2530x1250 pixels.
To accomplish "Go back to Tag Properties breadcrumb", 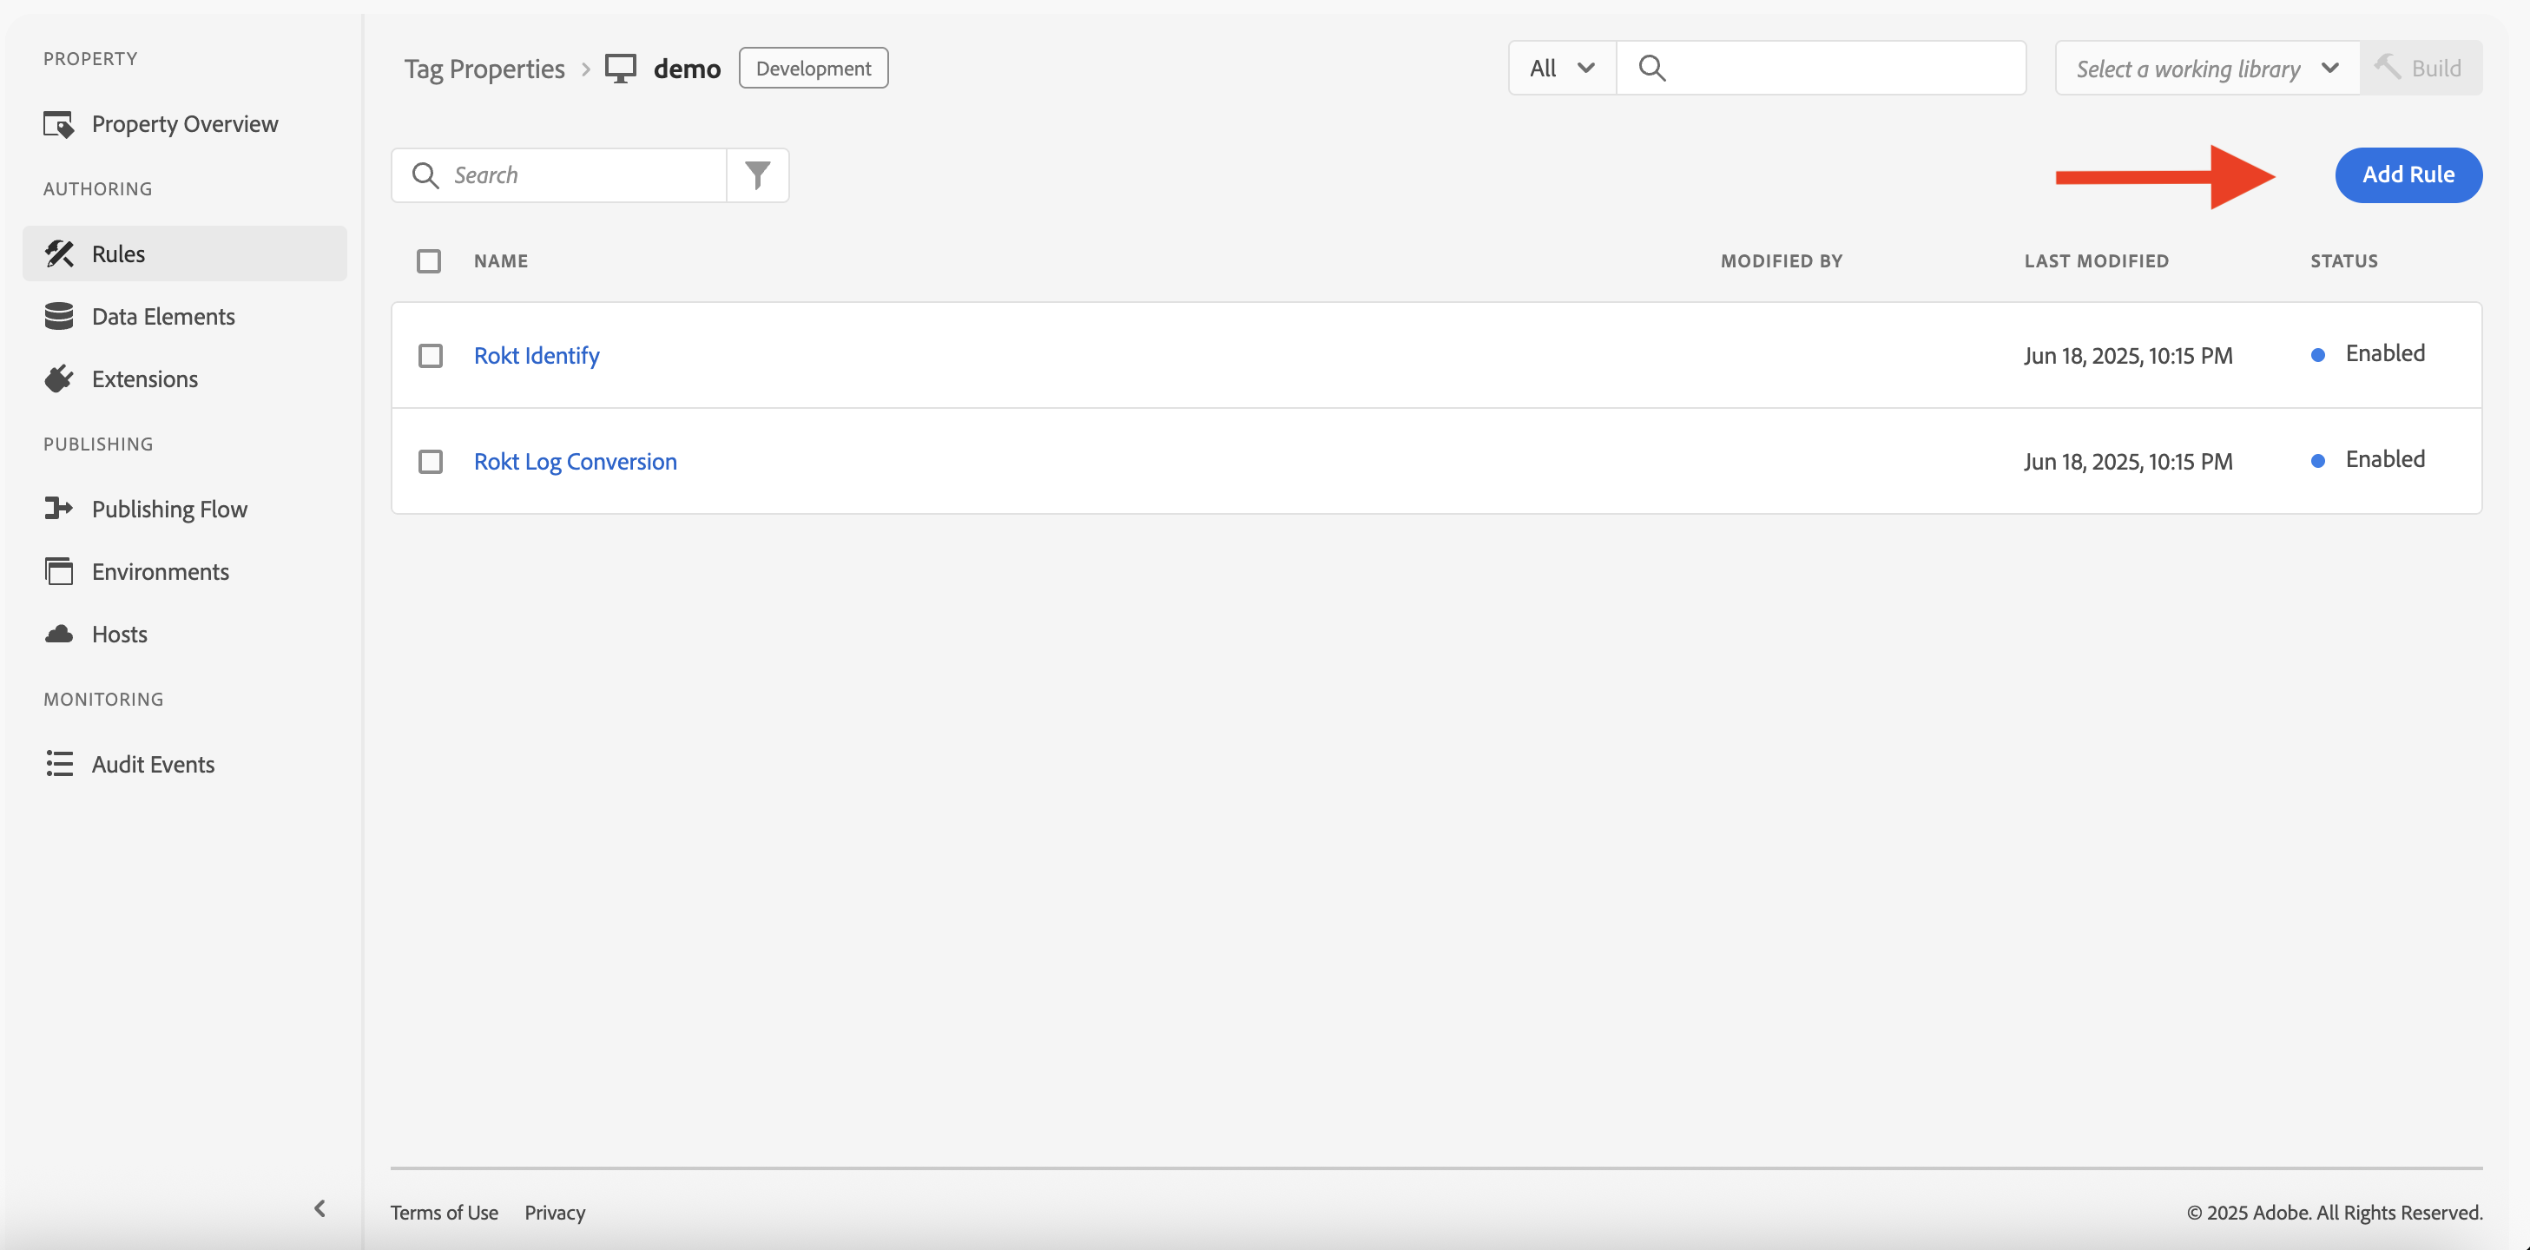I will pyautogui.click(x=484, y=69).
